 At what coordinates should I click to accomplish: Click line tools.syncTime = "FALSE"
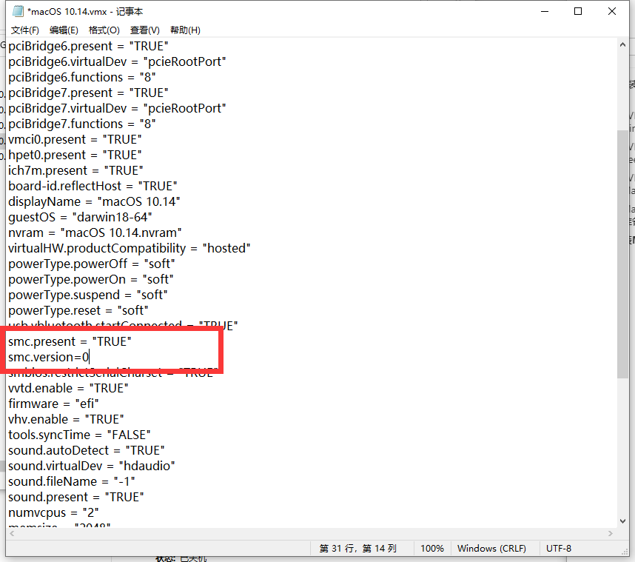click(x=79, y=435)
